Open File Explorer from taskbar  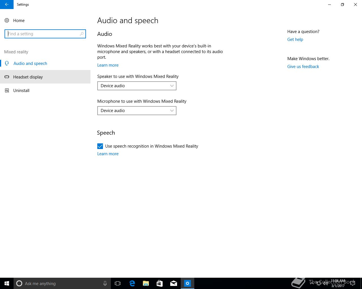(146, 283)
